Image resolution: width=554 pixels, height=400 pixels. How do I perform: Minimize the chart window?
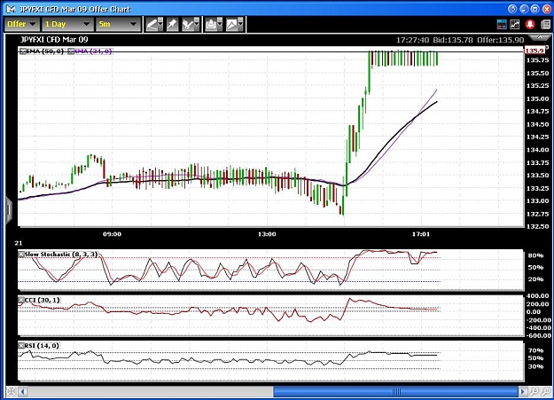click(524, 9)
